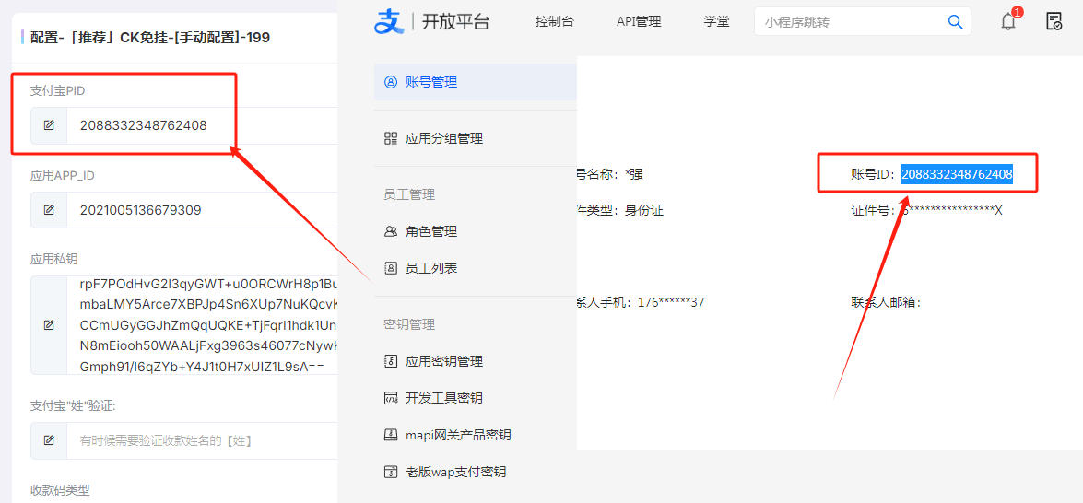Open the notification bell icon
This screenshot has width=1083, height=503.
click(1008, 21)
